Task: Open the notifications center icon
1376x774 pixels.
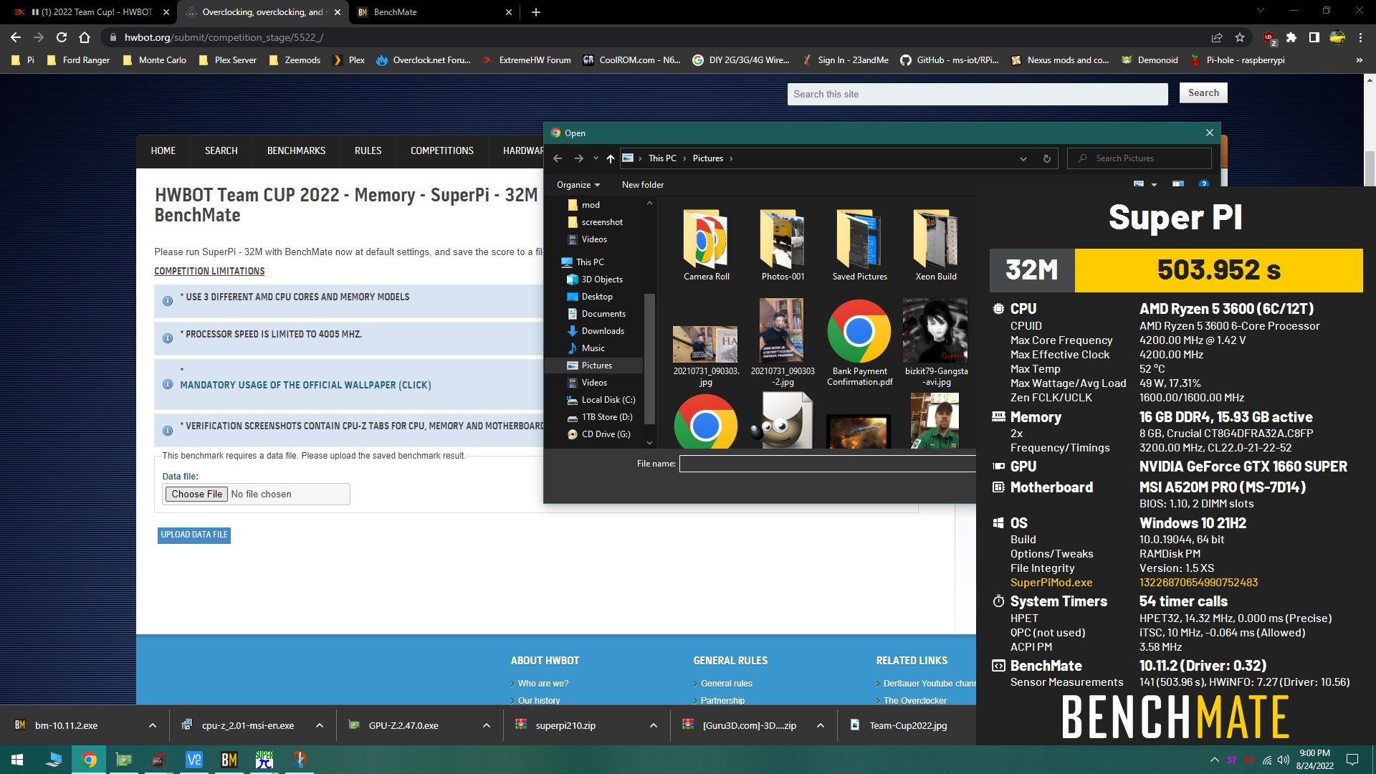Action: 1352,760
